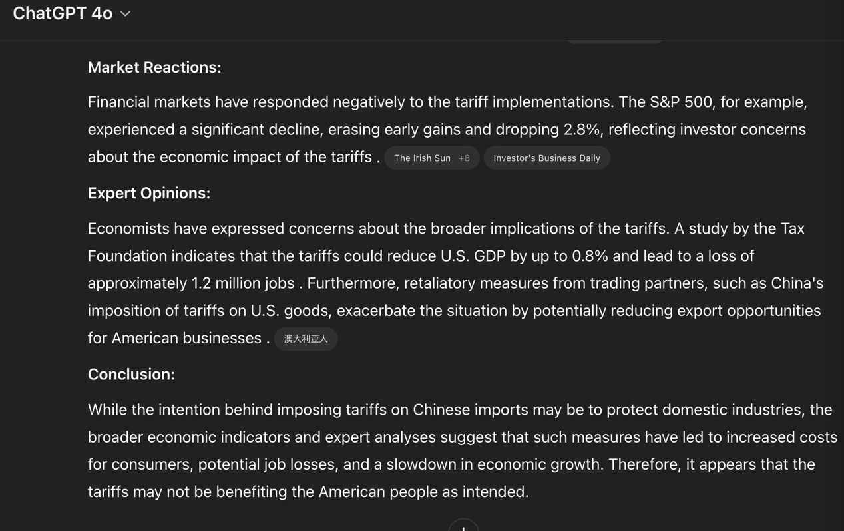Viewport: 844px width, 531px height.
Task: Click the Market Reactions heading
Action: [x=154, y=67]
